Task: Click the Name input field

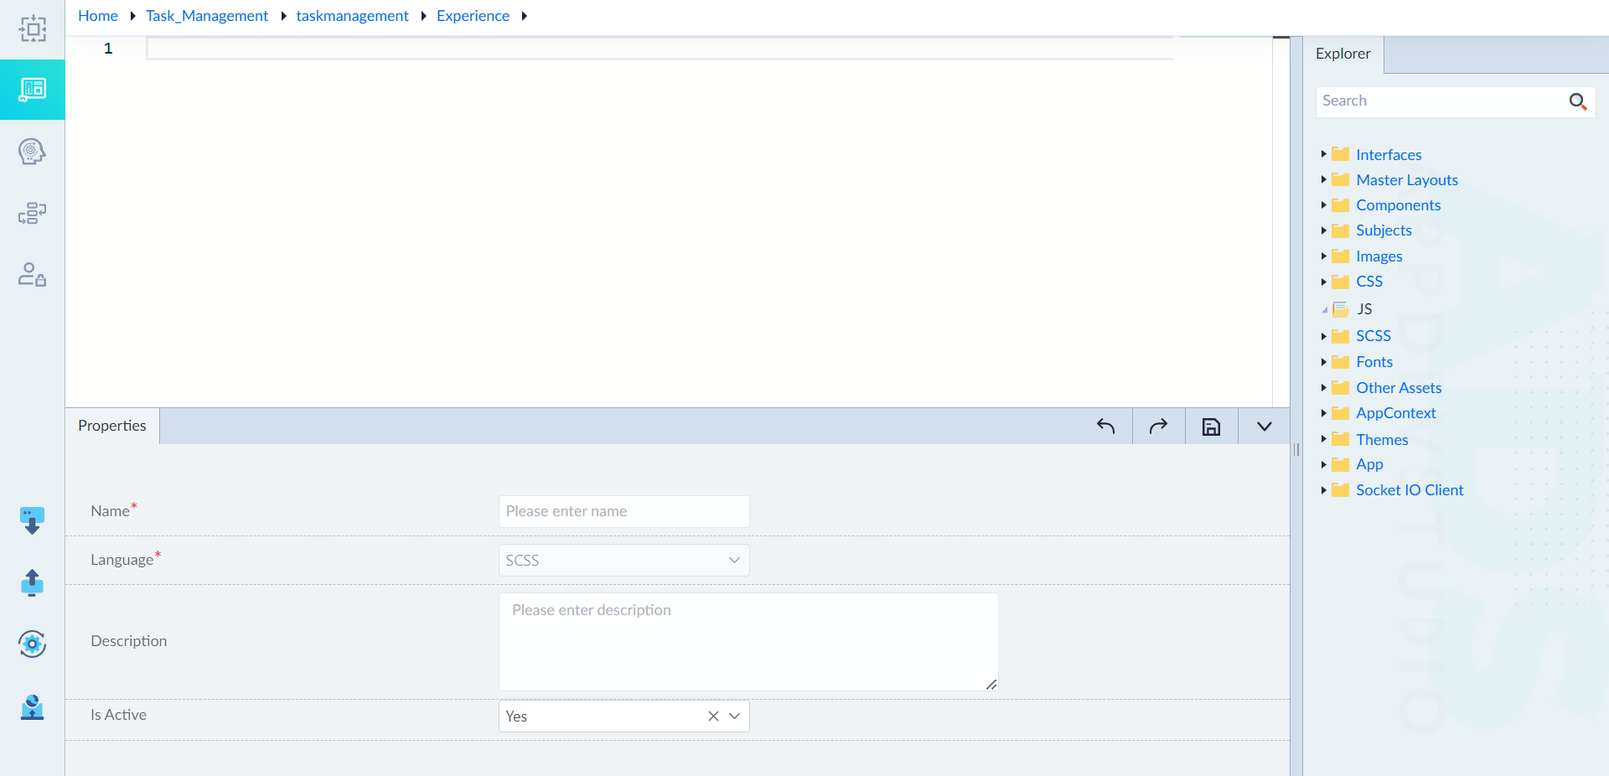Action: coord(623,511)
